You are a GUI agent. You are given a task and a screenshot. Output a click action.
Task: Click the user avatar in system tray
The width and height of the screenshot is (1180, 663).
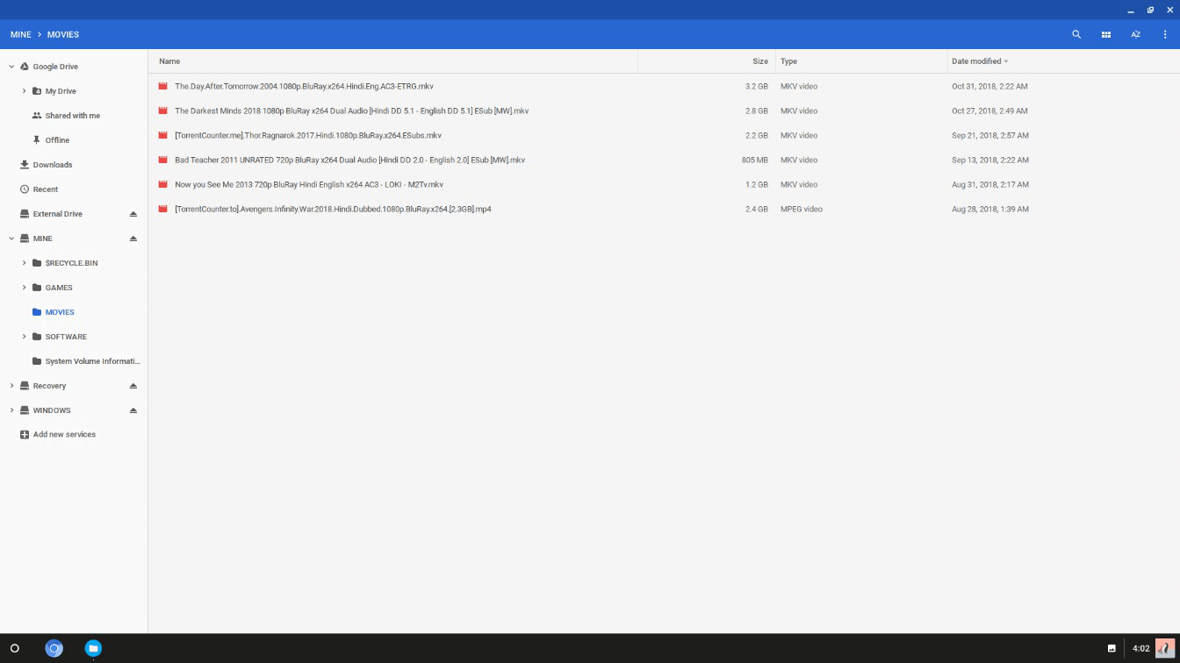[x=1165, y=649]
